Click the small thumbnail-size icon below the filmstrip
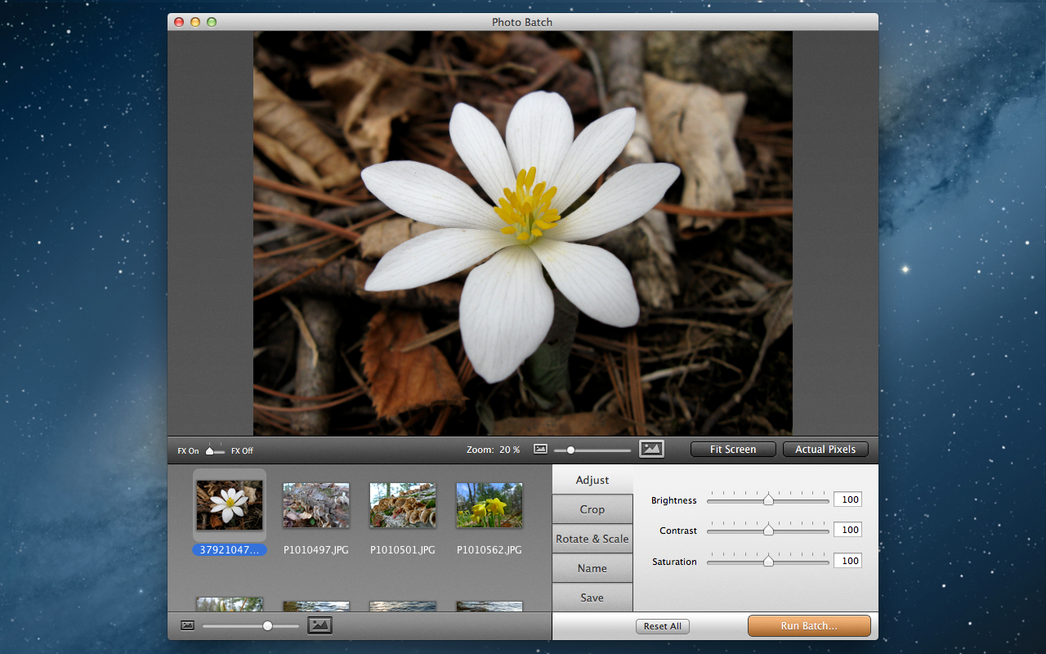Screen dimensions: 1046x654 [x=187, y=625]
